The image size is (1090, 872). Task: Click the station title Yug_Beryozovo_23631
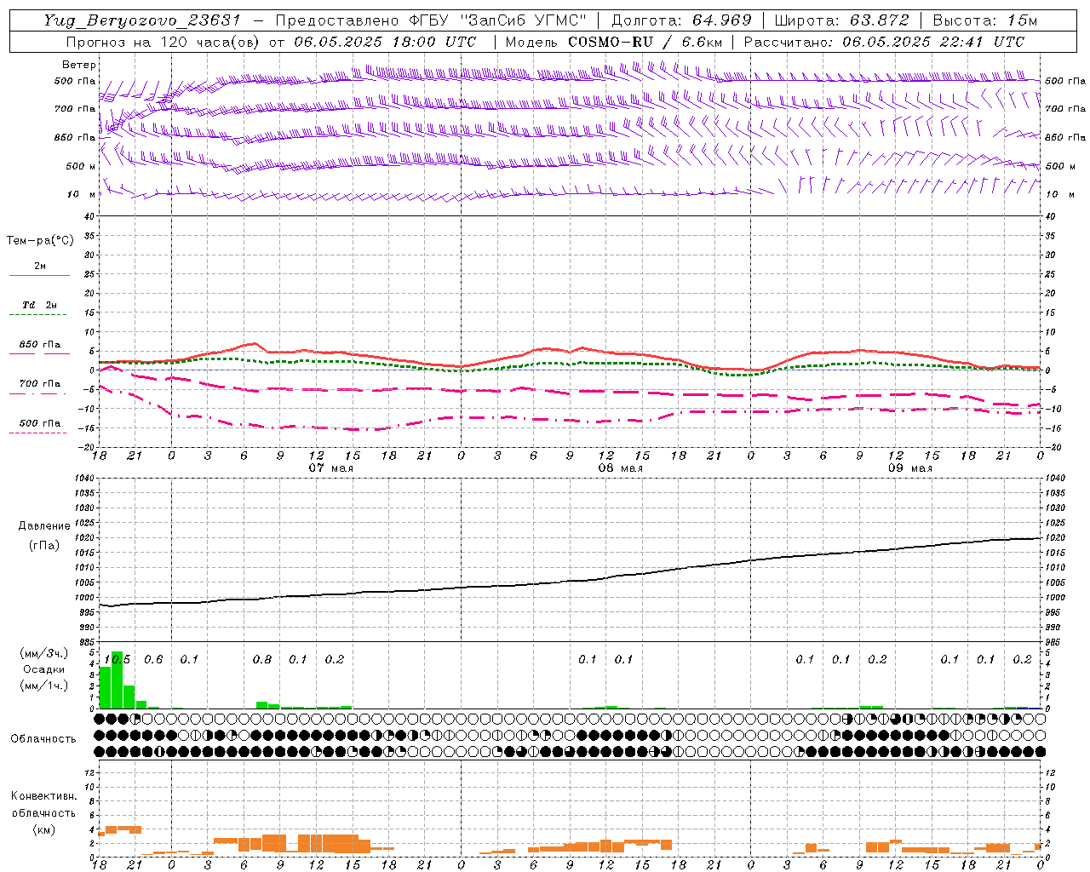pyautogui.click(x=142, y=20)
